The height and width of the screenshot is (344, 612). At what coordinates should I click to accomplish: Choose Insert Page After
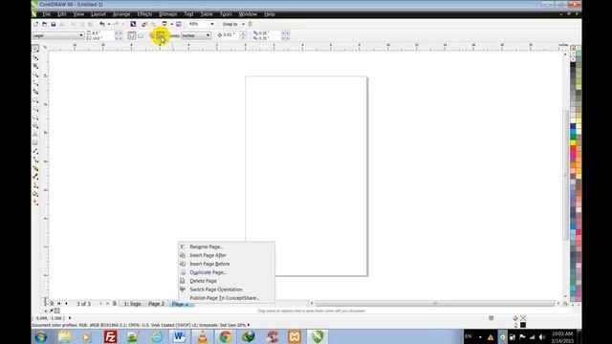(227, 255)
